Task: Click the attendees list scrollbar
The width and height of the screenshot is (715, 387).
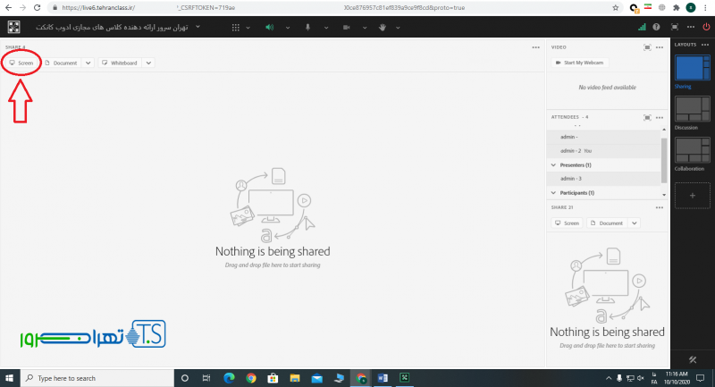Action: 663,156
